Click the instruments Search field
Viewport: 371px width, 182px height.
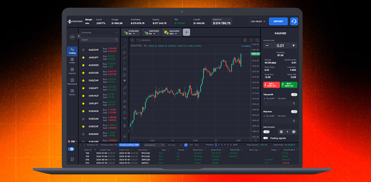(99, 40)
